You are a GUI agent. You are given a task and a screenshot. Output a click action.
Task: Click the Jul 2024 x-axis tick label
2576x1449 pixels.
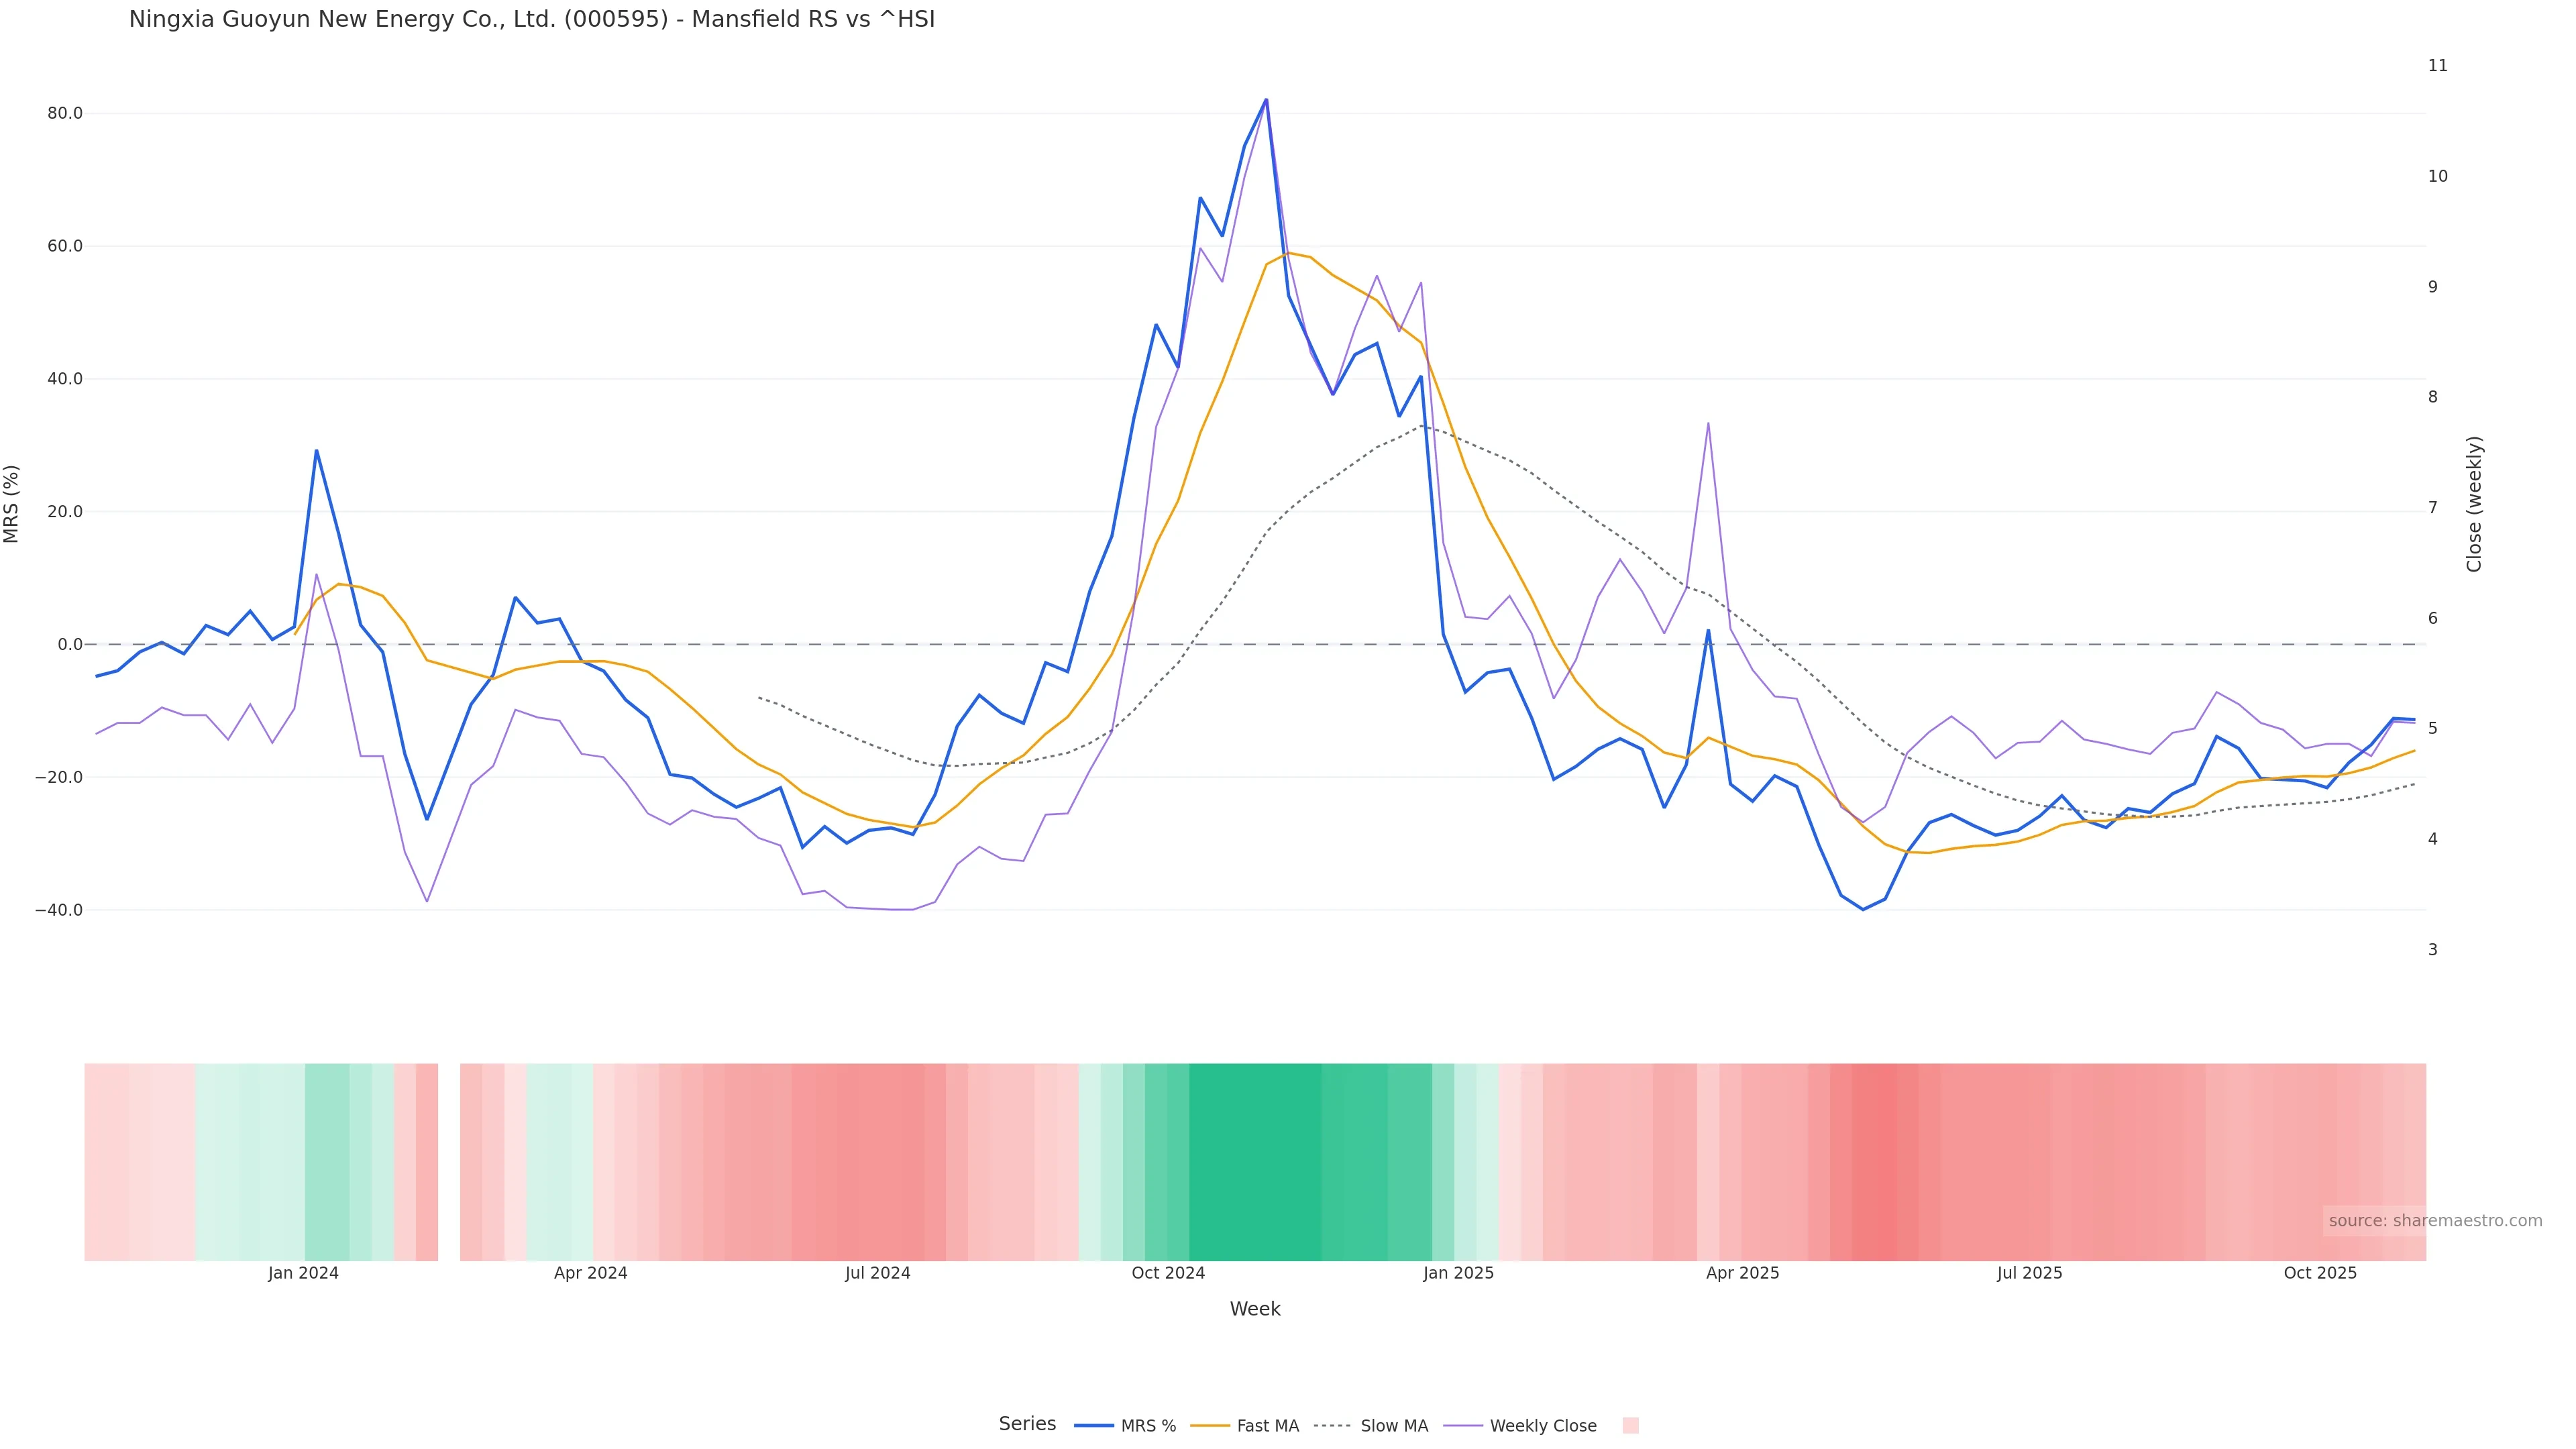click(x=877, y=1273)
